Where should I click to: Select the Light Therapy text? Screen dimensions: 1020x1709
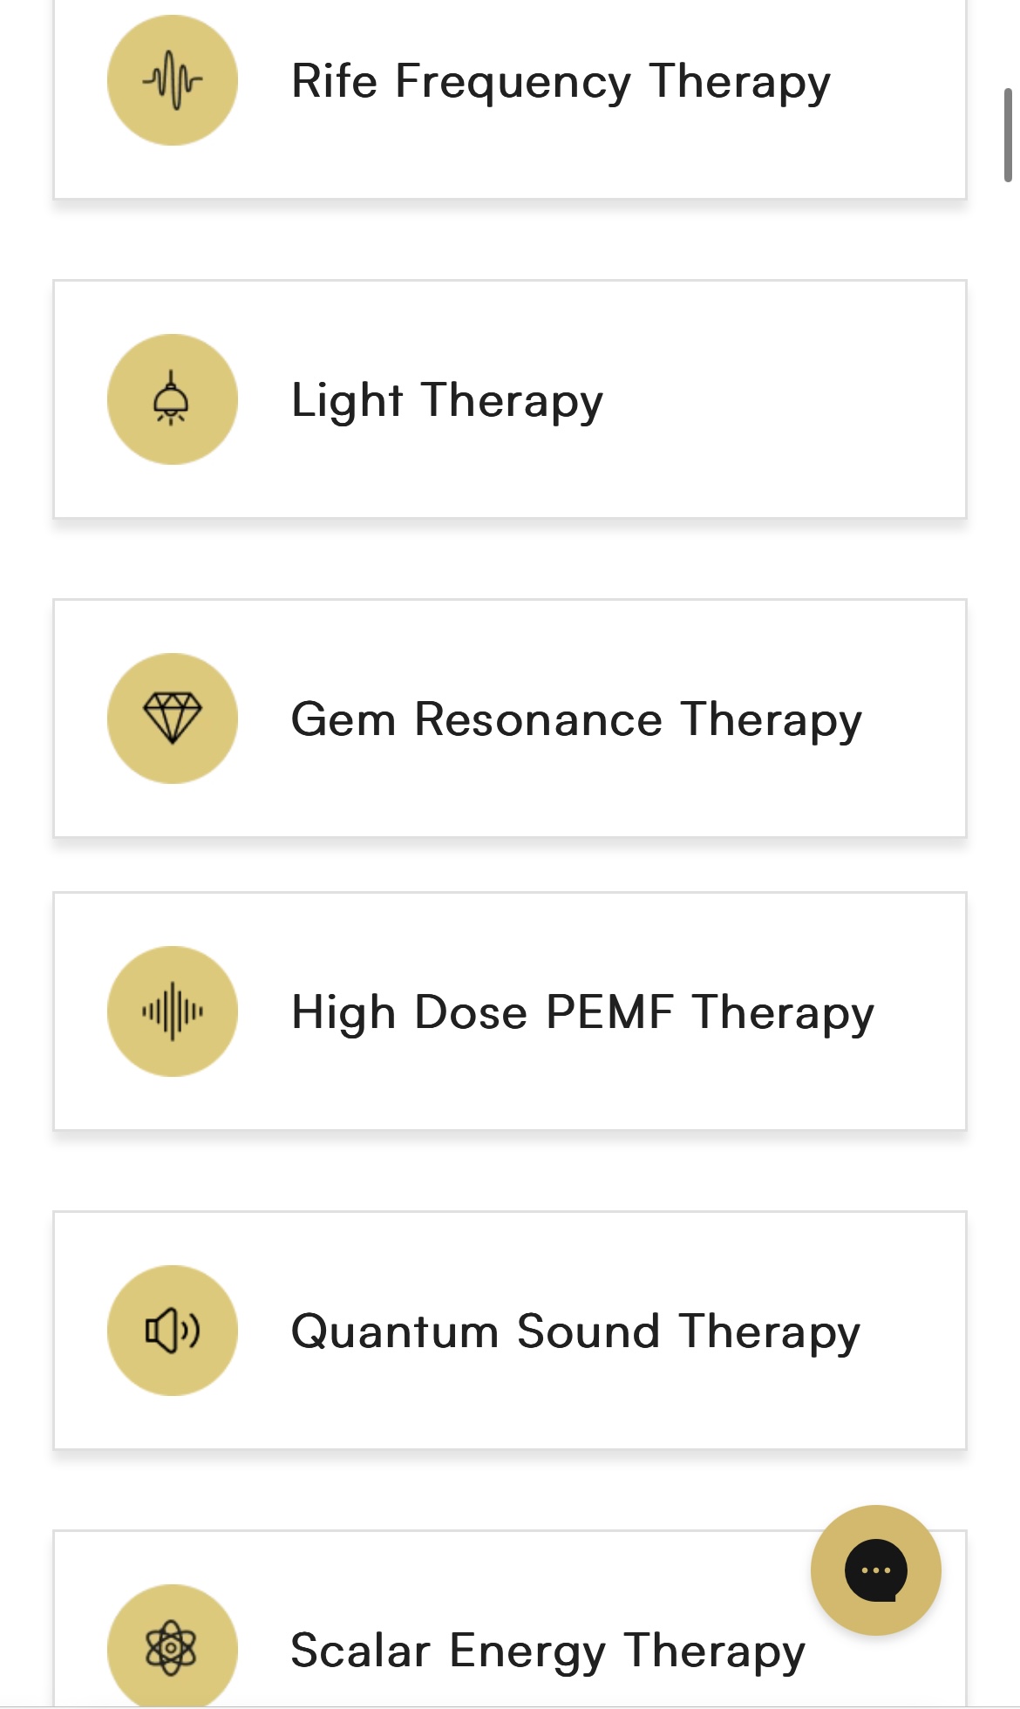click(x=446, y=401)
